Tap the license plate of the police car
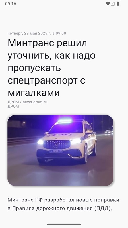The width and height of the screenshot is (128, 228). point(56,151)
